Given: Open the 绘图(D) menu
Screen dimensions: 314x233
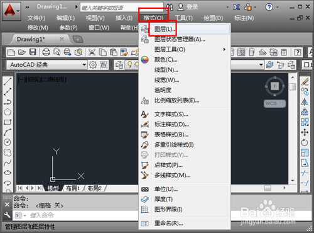Looking at the screenshot, I should [x=214, y=18].
